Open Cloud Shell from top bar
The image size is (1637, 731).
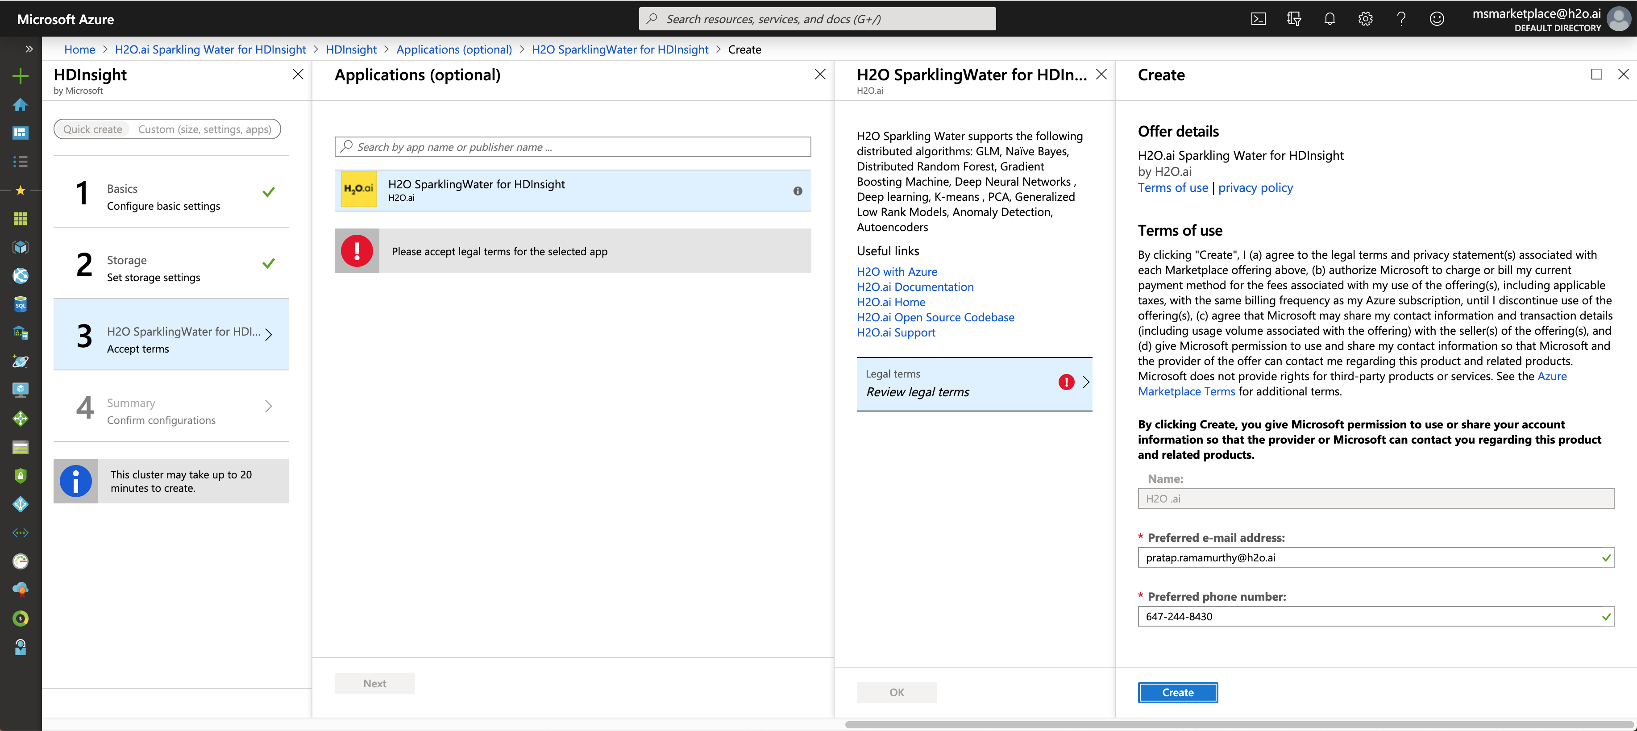1258,19
